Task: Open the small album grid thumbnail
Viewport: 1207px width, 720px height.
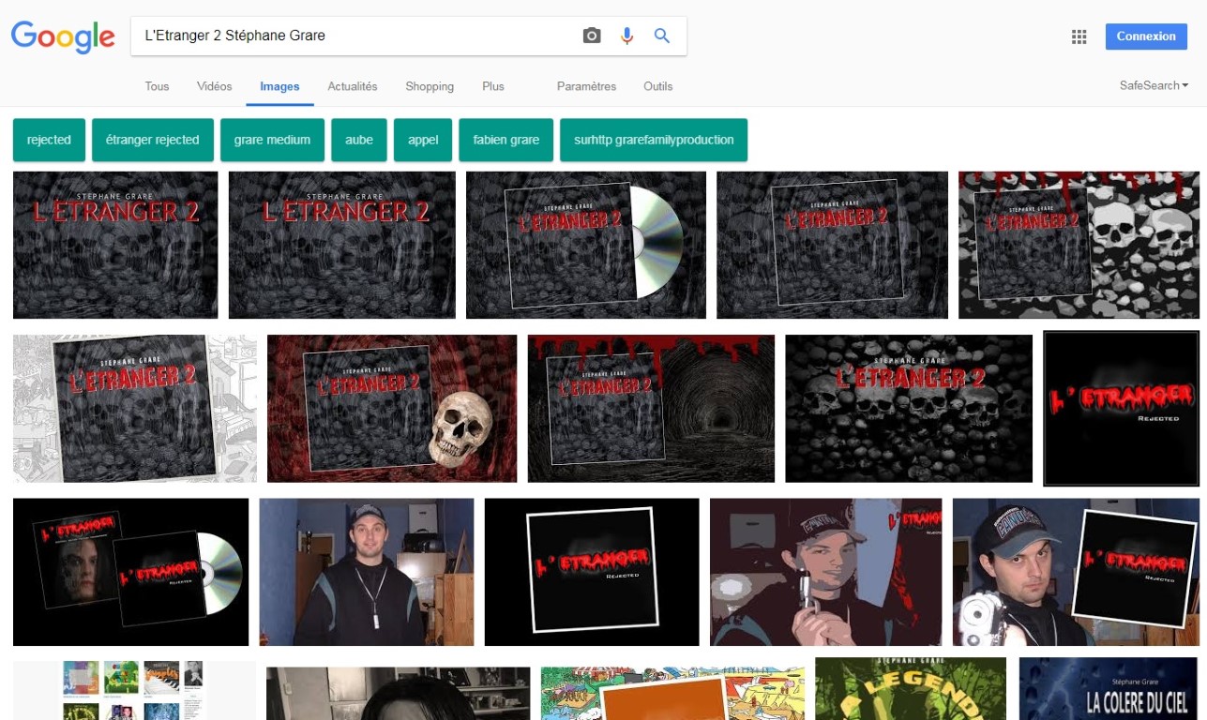Action: [135, 691]
